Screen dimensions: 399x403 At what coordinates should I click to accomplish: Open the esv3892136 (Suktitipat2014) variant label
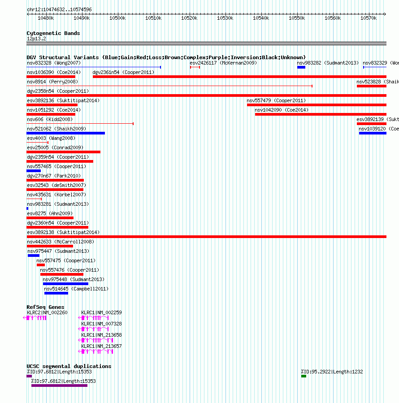coord(63,100)
